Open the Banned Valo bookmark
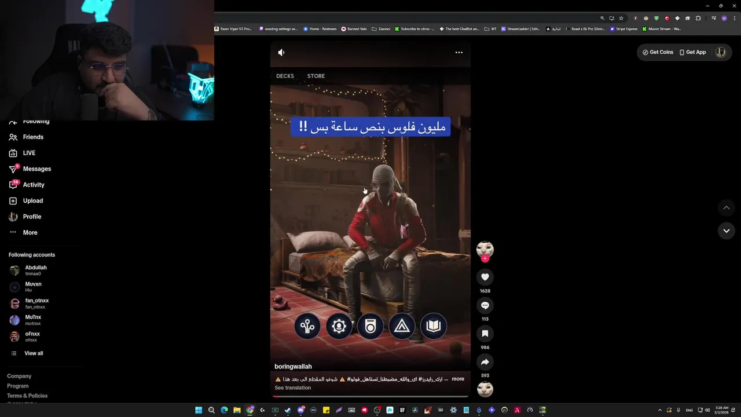Viewport: 741px width, 417px height. point(354,29)
